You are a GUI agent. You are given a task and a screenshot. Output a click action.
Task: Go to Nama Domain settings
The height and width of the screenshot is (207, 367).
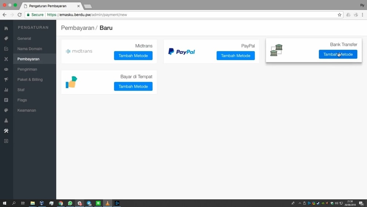(30, 49)
